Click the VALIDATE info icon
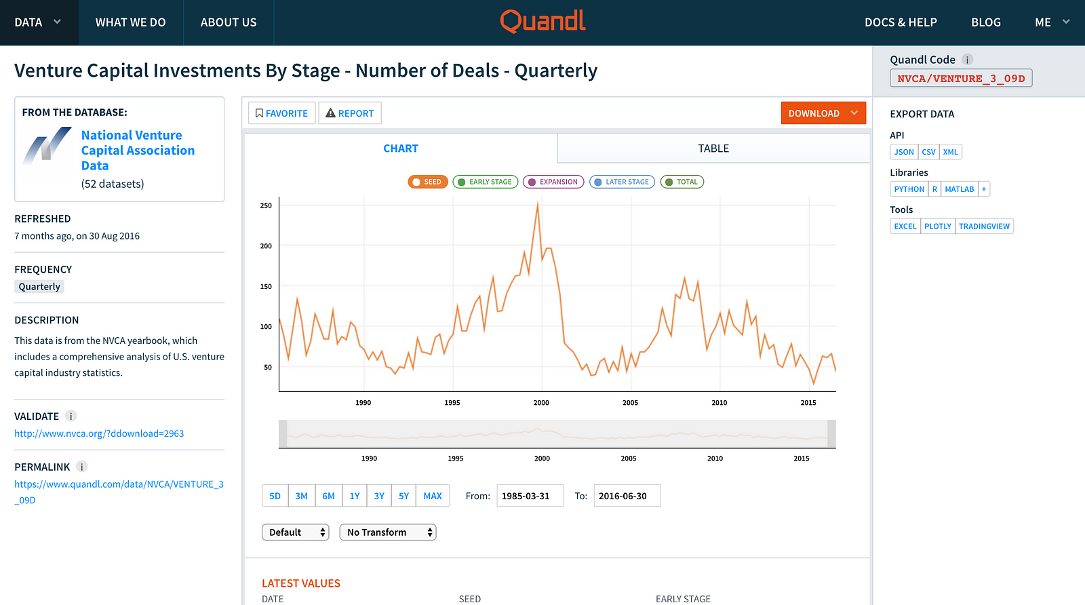This screenshot has height=605, width=1085. point(71,416)
